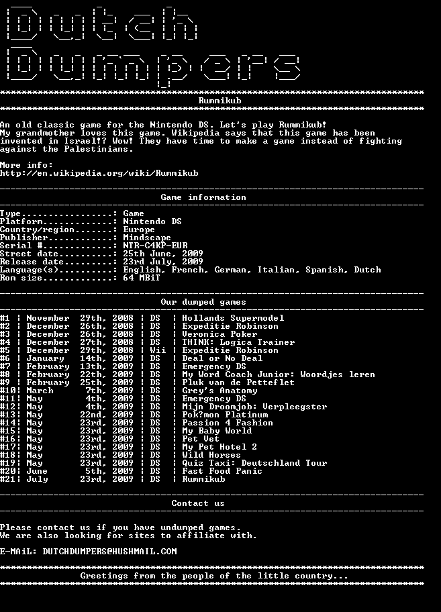This screenshot has height=612, width=441.
Task: Select the street date '25th June, 2009'
Action: tap(163, 254)
